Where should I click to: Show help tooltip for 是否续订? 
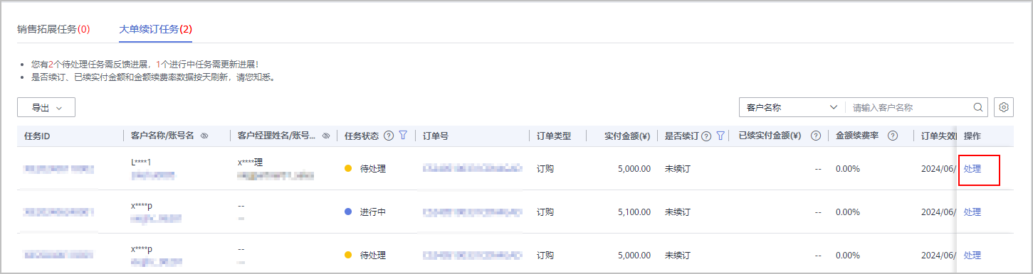tap(706, 136)
